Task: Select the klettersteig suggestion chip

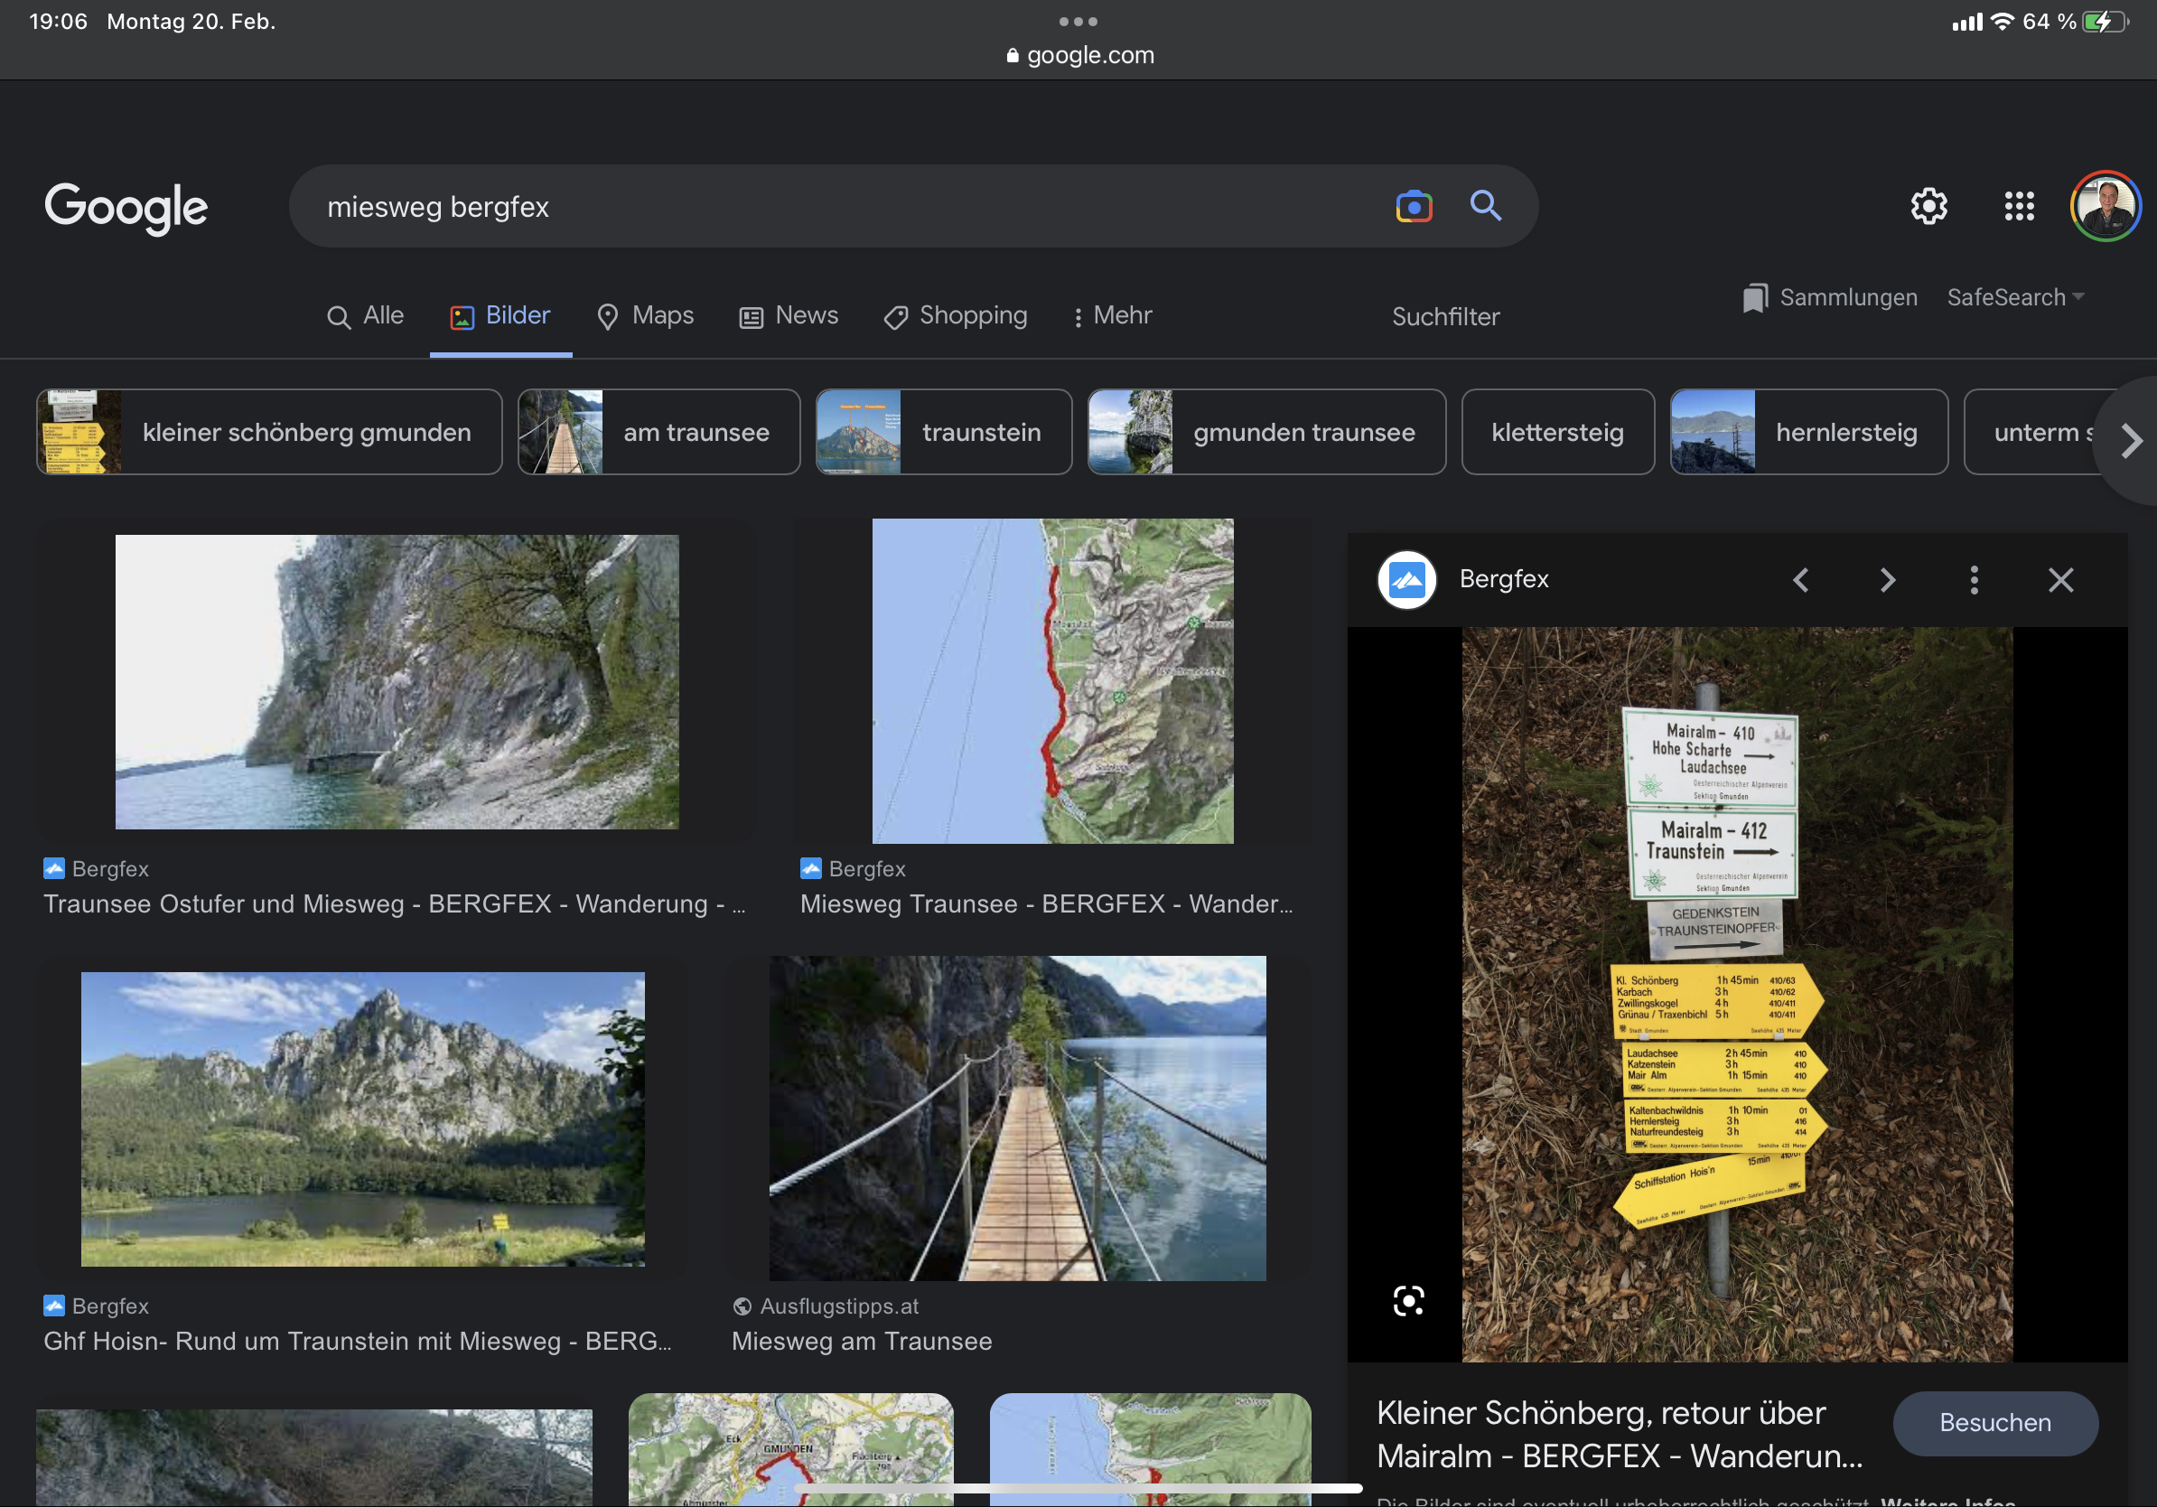Action: coord(1556,432)
